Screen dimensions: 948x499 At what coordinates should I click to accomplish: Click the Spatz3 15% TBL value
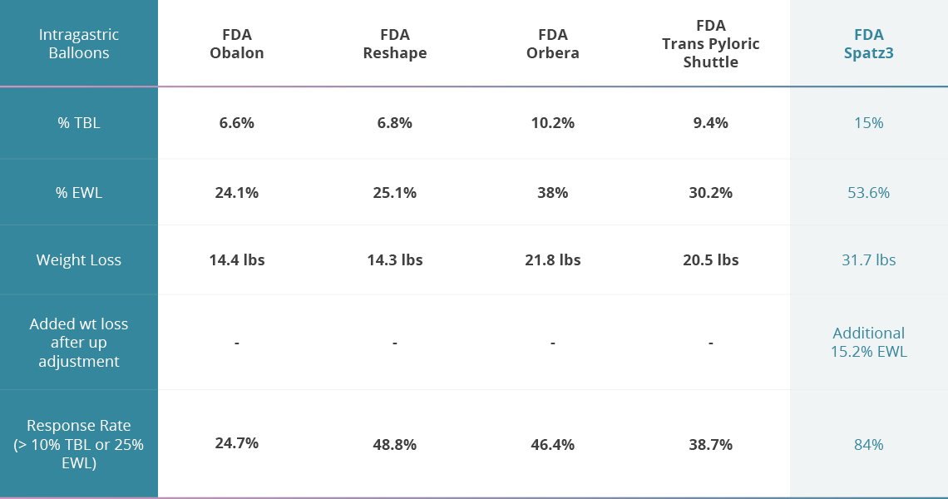(x=869, y=123)
